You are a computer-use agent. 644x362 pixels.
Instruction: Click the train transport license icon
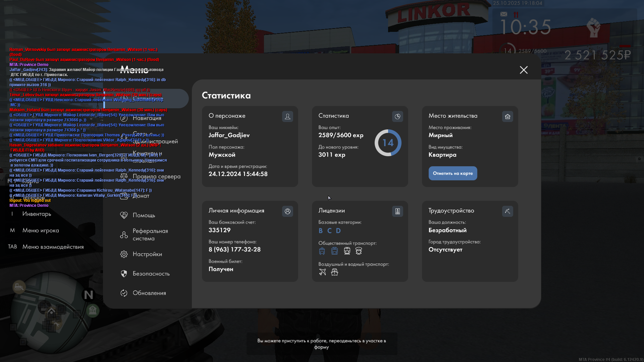[347, 251]
